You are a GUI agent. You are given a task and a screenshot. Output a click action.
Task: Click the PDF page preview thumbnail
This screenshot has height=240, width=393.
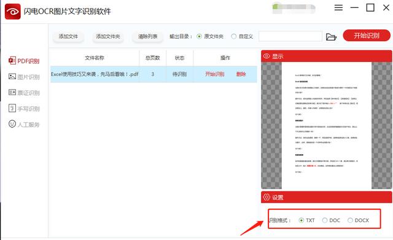[326, 125]
